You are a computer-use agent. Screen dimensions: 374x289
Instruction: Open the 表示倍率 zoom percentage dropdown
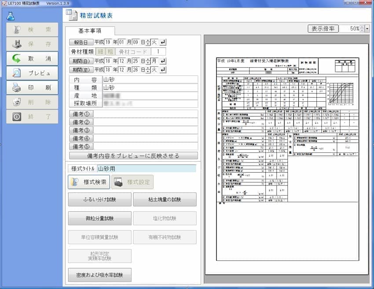point(367,29)
